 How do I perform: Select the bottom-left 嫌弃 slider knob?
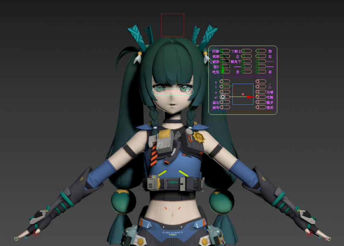click(x=221, y=107)
